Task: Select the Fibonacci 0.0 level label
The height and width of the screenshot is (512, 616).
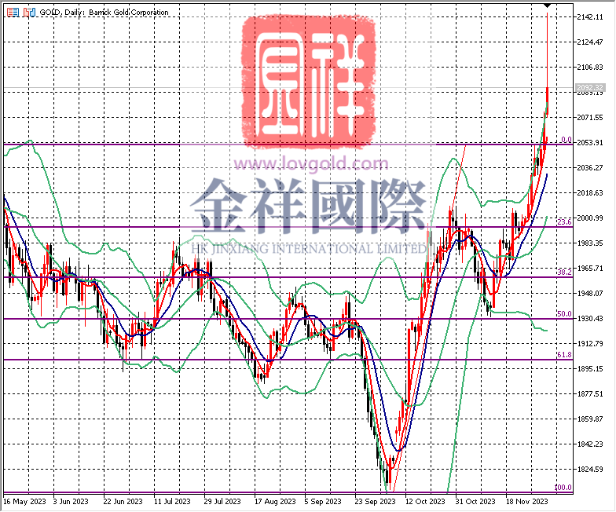Action: tap(566, 140)
